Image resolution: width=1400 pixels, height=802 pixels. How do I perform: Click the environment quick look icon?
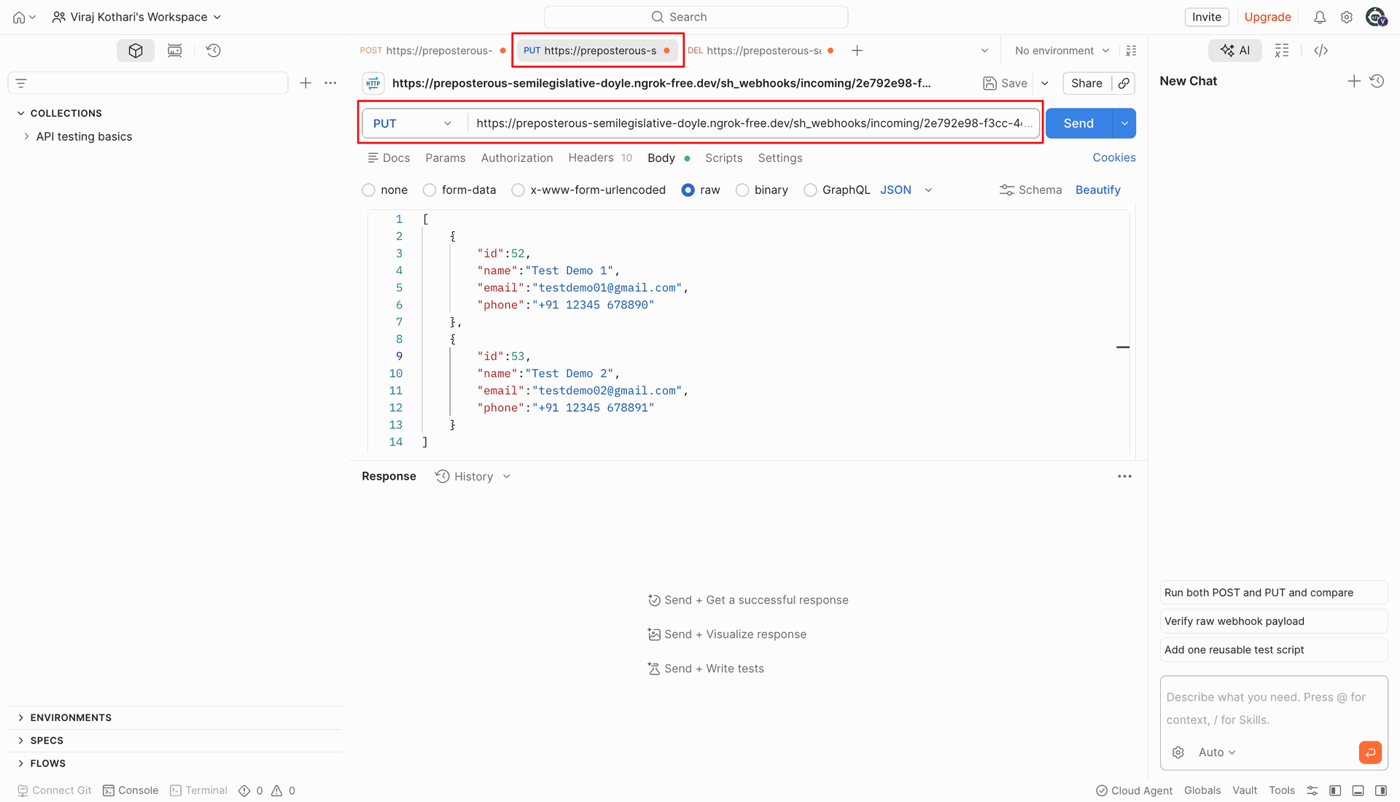click(x=1131, y=50)
